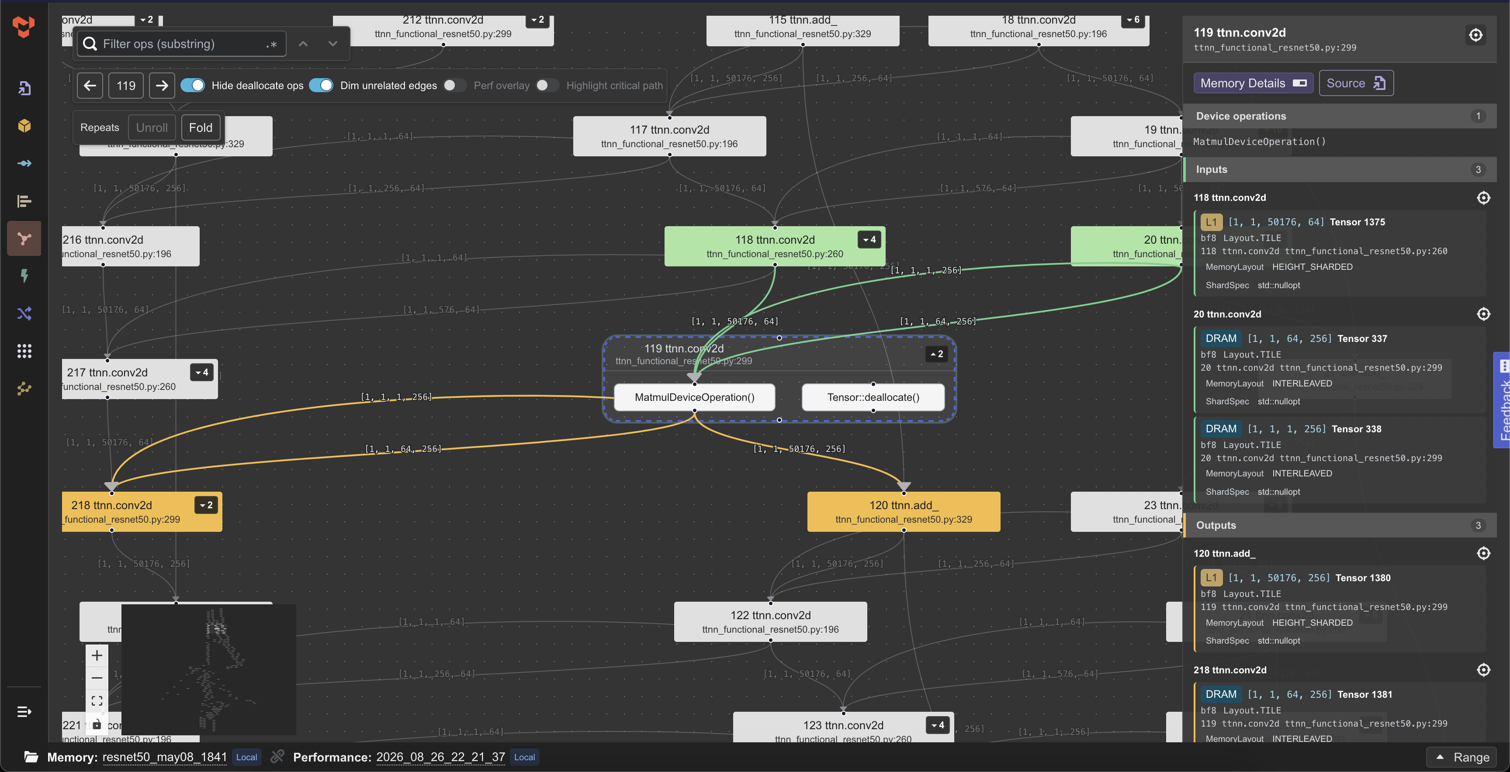Go to next operation arrow

tap(162, 86)
